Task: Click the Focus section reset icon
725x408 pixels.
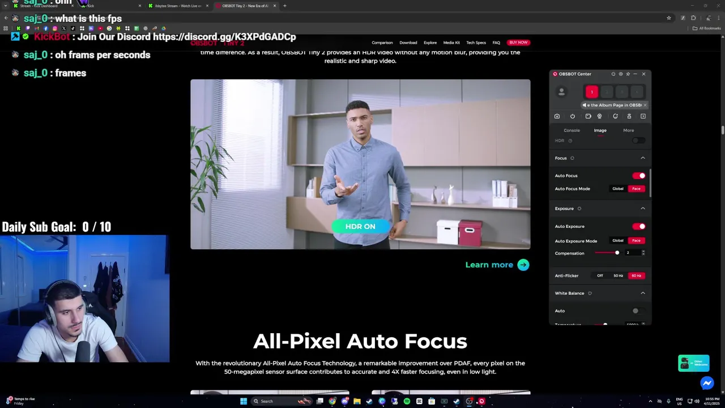Action: coord(572,158)
